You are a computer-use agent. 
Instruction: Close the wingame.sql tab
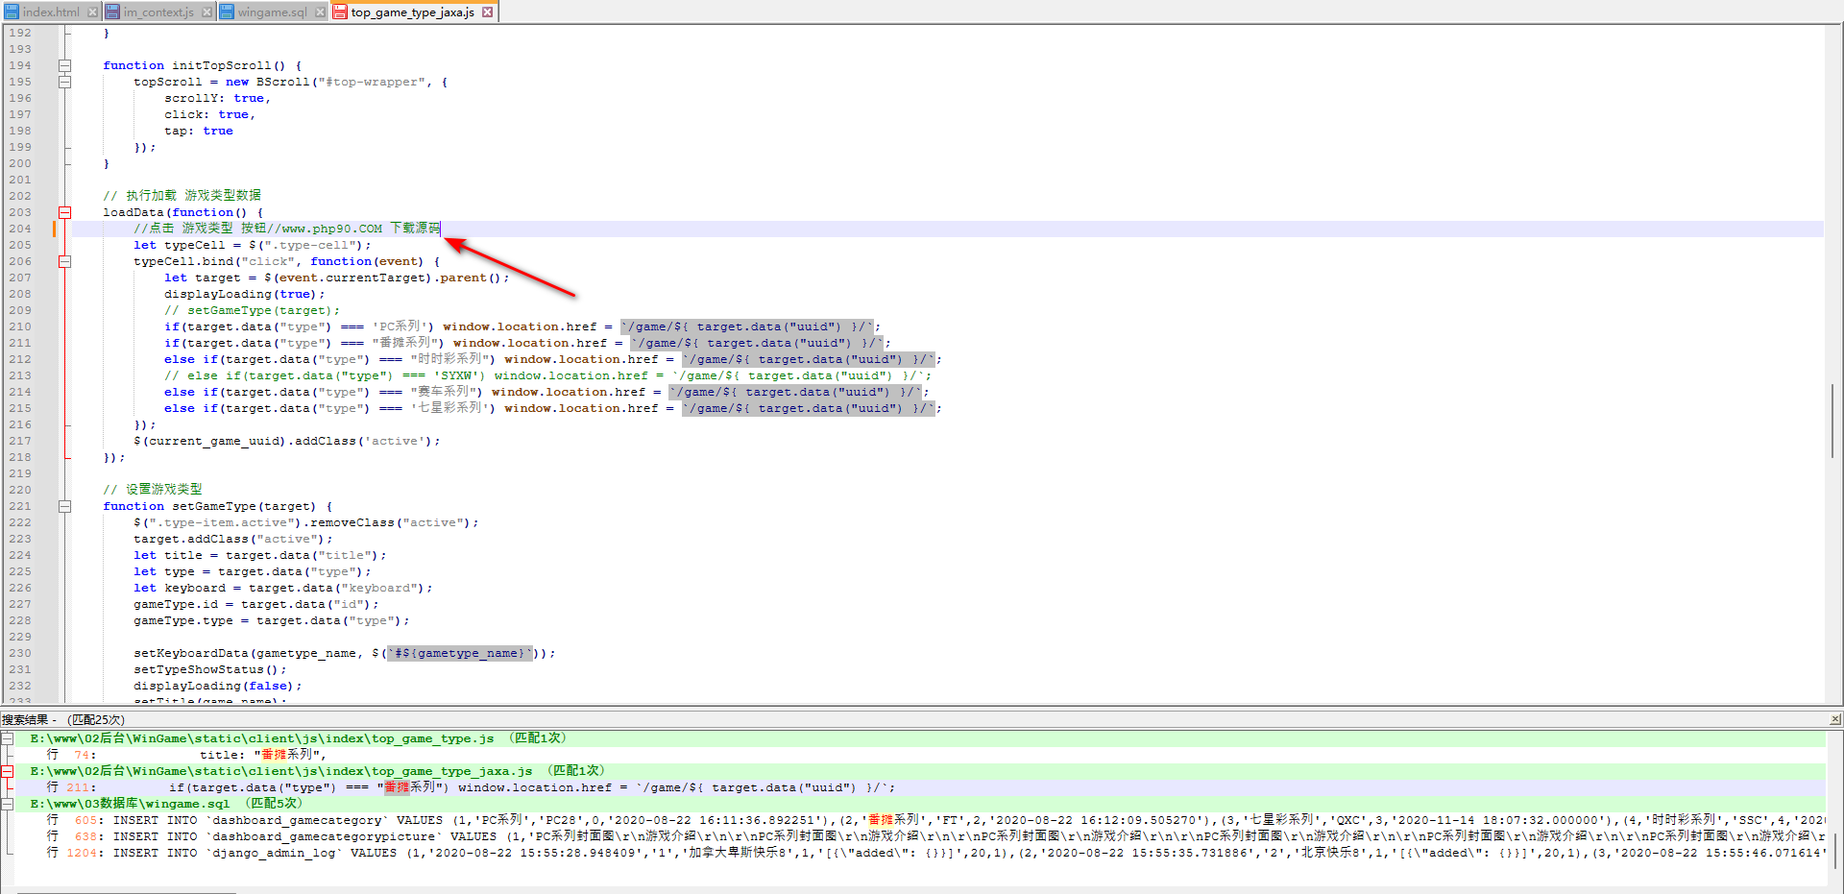click(x=320, y=12)
